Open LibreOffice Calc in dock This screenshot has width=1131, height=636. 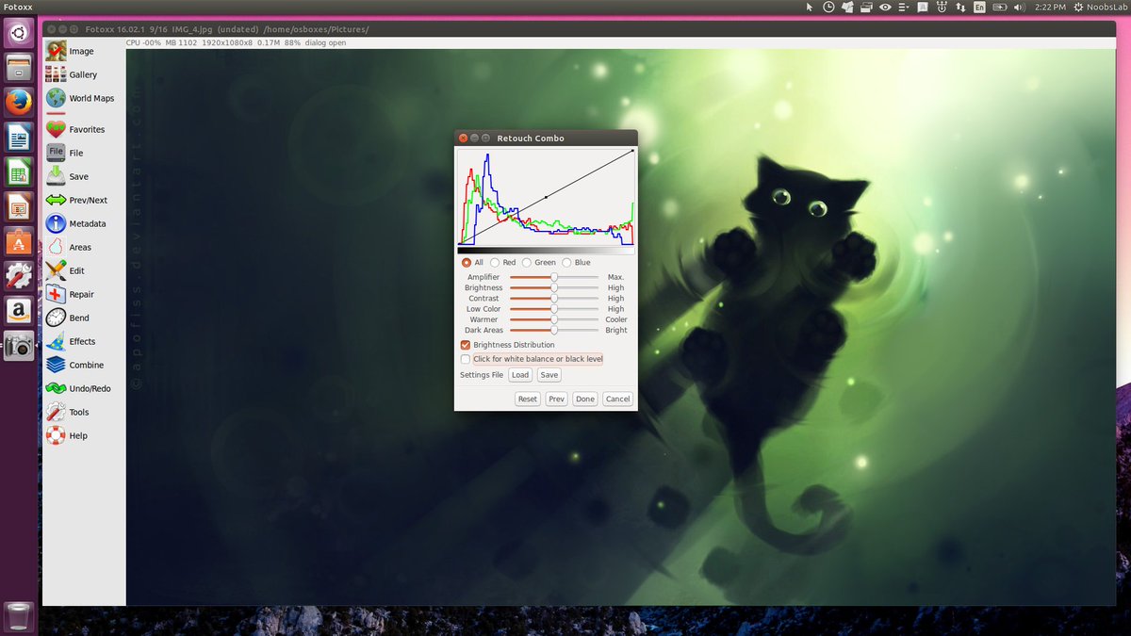[x=19, y=172]
